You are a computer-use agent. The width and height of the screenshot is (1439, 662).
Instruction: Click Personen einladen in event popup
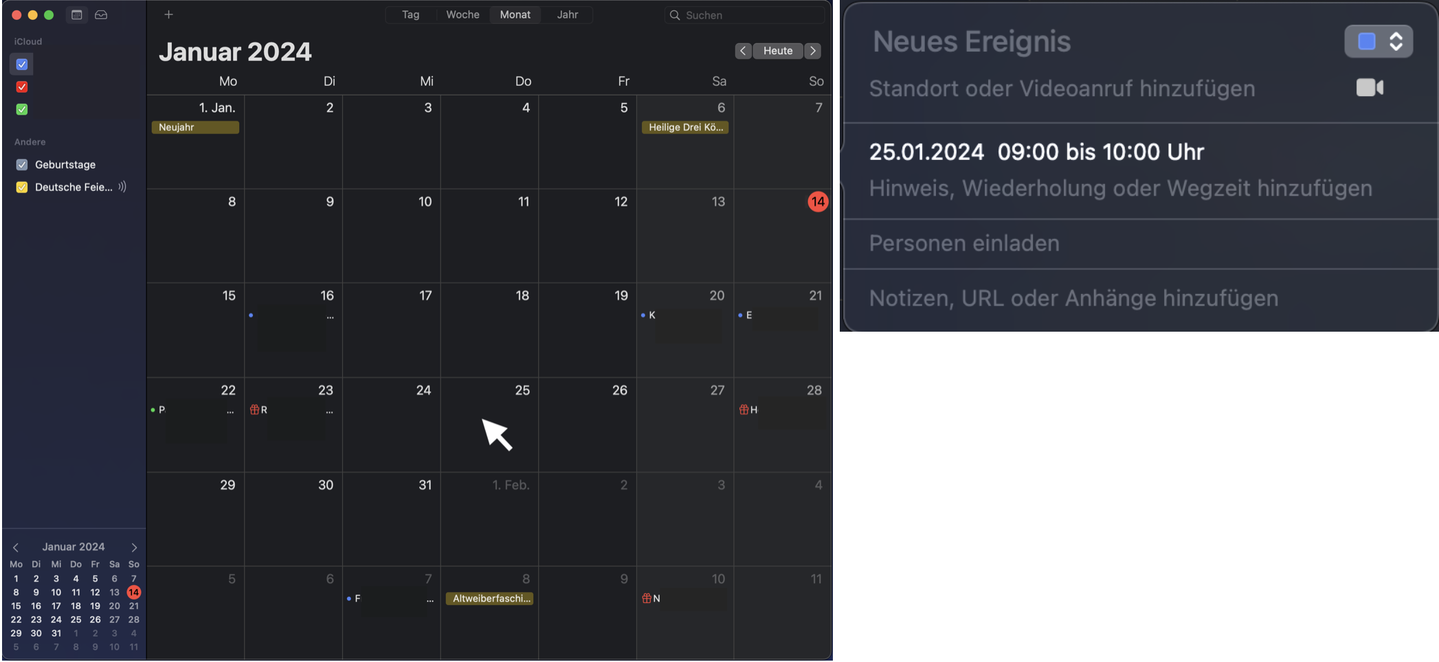click(964, 243)
